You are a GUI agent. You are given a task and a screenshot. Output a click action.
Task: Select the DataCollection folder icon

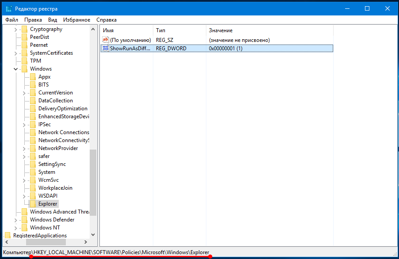pos(33,101)
